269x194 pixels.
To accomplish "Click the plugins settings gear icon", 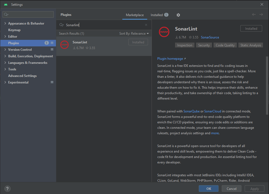I will [x=178, y=15].
